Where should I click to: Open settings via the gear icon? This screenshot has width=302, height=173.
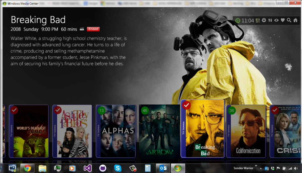click(x=264, y=20)
